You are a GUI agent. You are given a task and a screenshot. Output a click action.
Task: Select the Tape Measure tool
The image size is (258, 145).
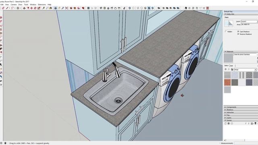click(44, 8)
